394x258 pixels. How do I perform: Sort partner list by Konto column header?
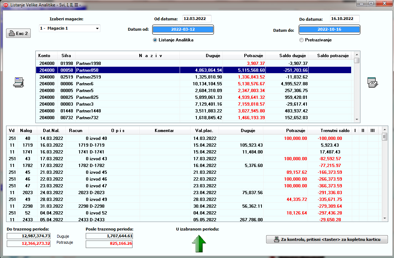tap(47, 56)
